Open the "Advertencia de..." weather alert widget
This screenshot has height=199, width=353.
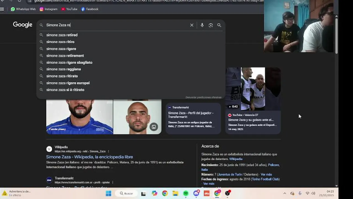(x=16, y=193)
